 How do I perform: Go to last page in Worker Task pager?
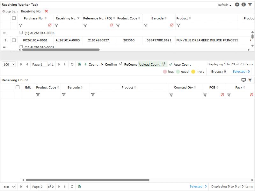tap(65, 64)
